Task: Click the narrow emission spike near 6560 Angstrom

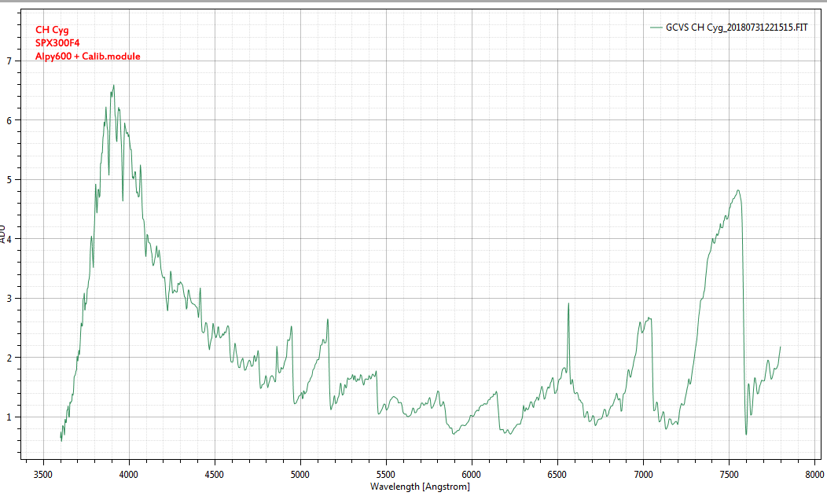Action: pos(568,303)
